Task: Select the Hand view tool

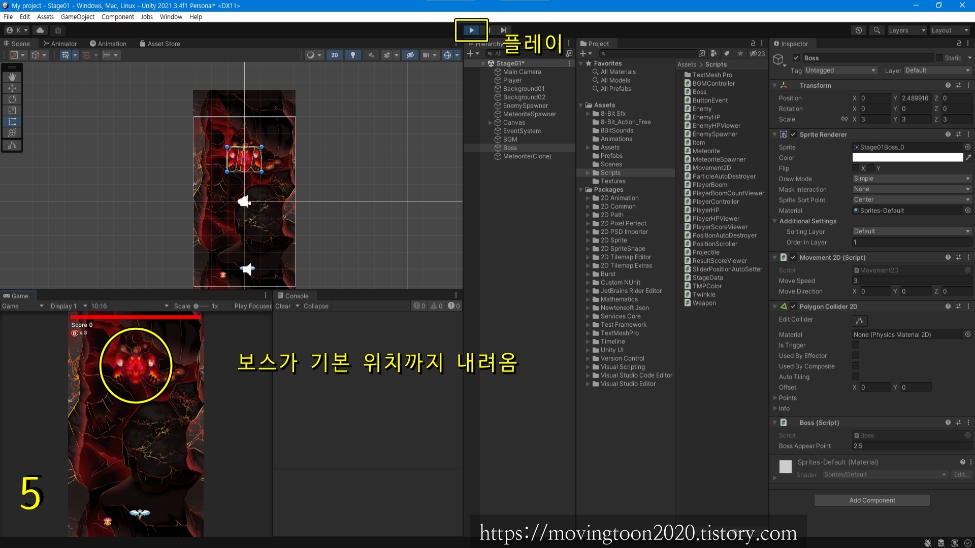Action: pos(12,77)
